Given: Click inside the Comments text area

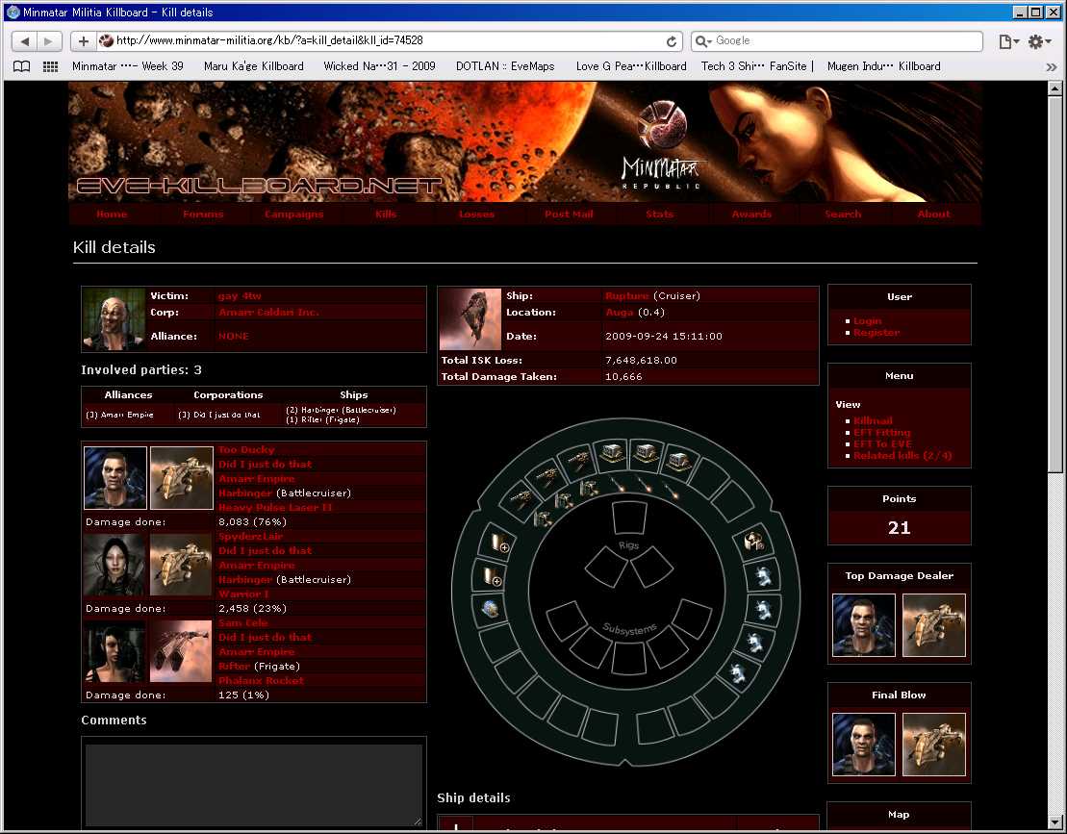Looking at the screenshot, I should coord(254,785).
